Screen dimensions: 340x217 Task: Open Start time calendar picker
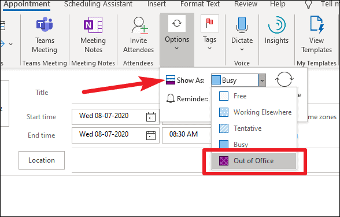pos(151,117)
